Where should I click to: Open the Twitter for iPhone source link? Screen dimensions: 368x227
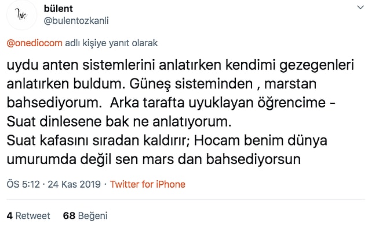[148, 184]
